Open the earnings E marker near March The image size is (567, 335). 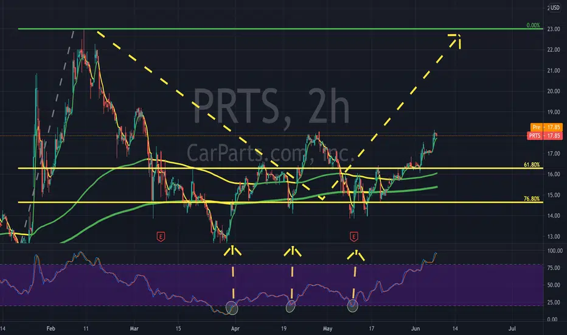pyautogui.click(x=161, y=237)
